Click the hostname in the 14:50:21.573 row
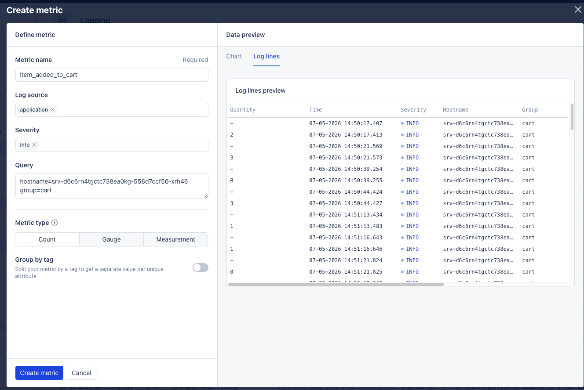This screenshot has width=584, height=390. click(x=478, y=158)
